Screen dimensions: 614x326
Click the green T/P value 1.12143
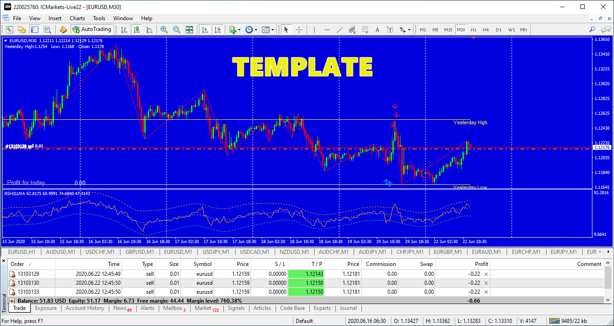[x=306, y=274]
